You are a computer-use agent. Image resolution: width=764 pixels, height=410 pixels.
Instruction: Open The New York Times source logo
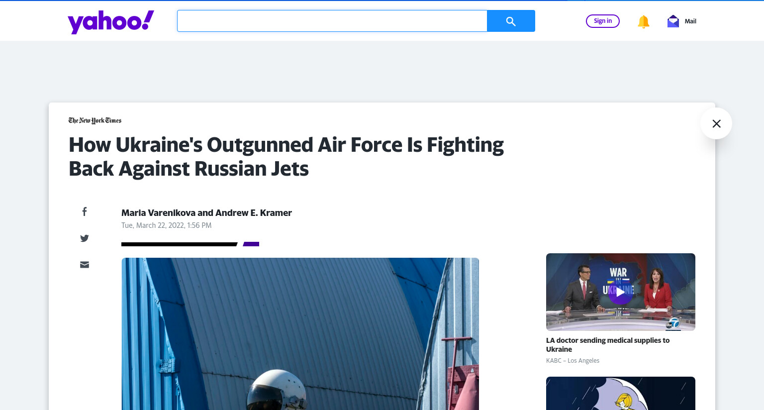pyautogui.click(x=95, y=120)
